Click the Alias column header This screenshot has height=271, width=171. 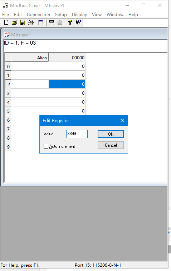30,57
